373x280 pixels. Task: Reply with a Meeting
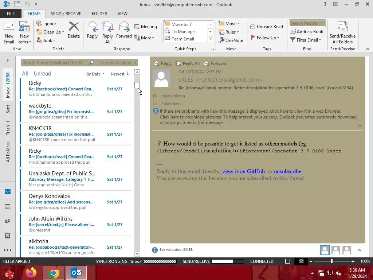click(146, 26)
